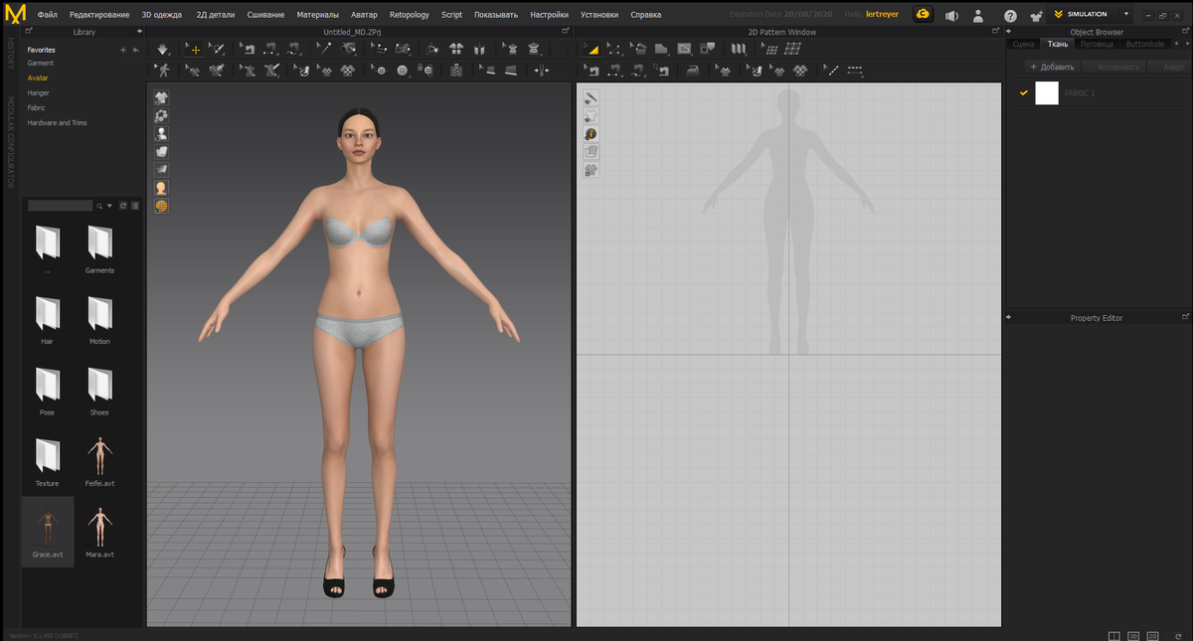Screen dimensions: 1193x641
Task: Select the diagonal line tool in 2D toolbar
Action: [832, 71]
